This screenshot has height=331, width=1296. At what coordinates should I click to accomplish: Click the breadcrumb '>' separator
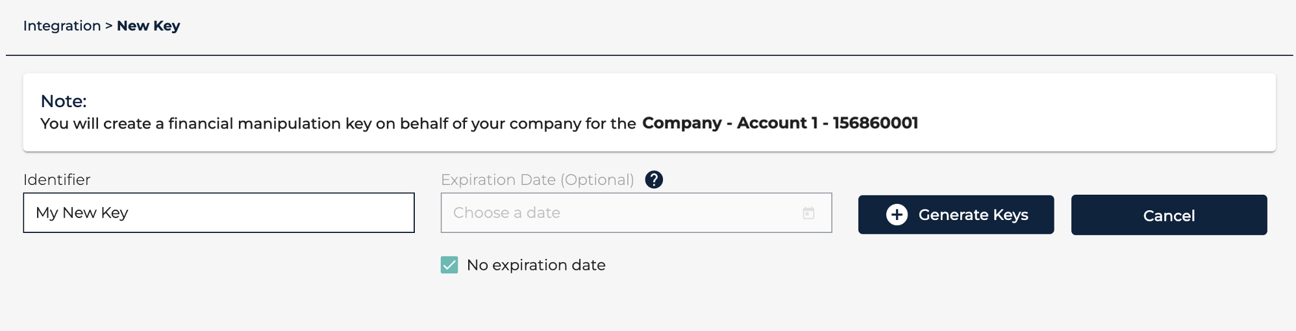[109, 26]
